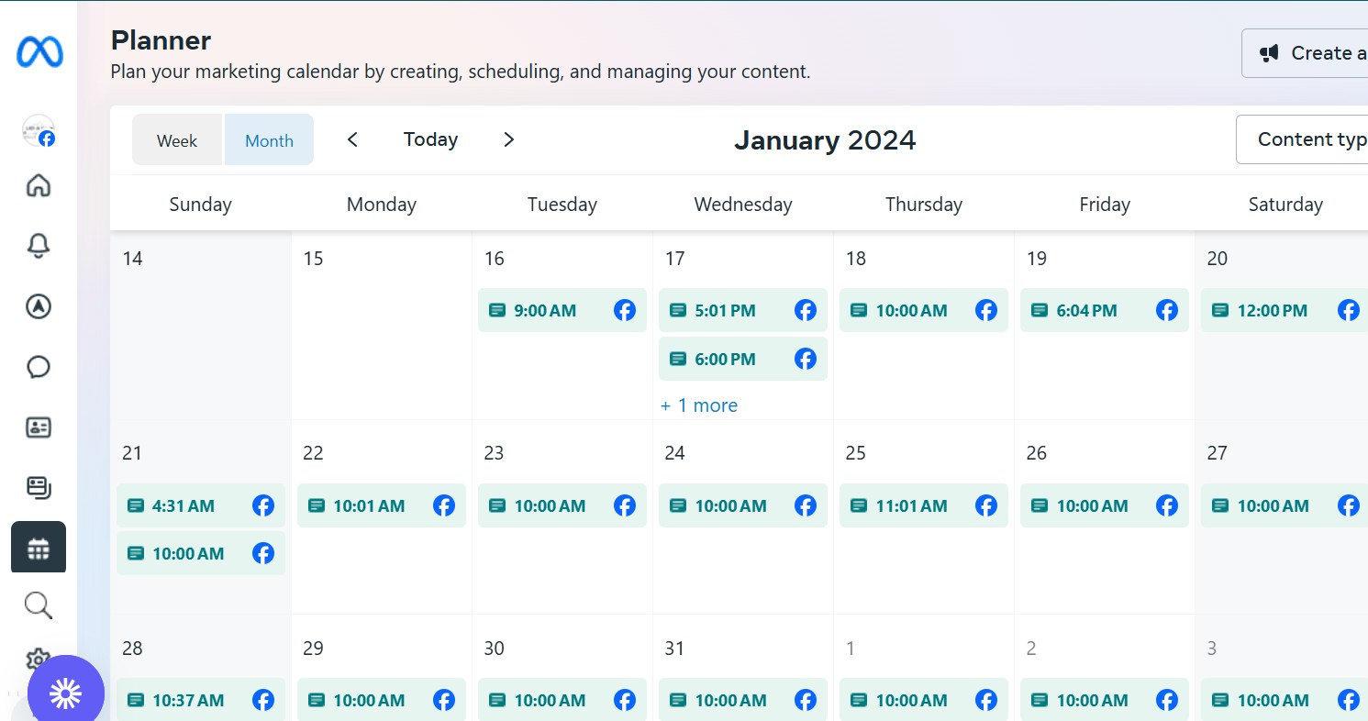Image resolution: width=1368 pixels, height=721 pixels.
Task: Select the Planner calendar icon in sidebar
Action: click(x=39, y=548)
